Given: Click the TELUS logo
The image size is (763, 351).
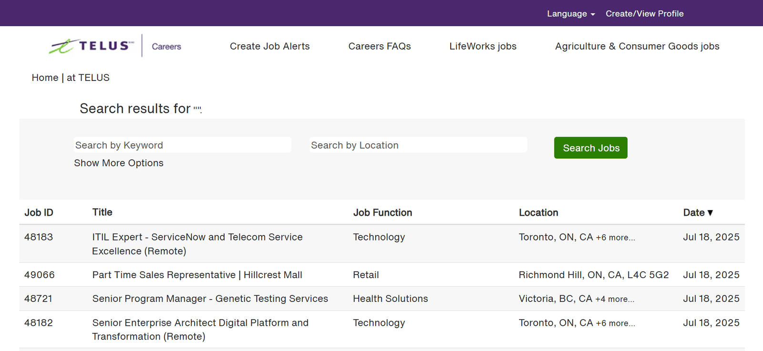Looking at the screenshot, I should pos(91,46).
